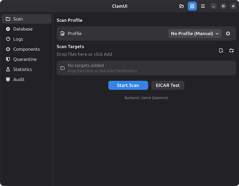
Task: Click the manage profiles gear icon
Action: [x=228, y=33]
